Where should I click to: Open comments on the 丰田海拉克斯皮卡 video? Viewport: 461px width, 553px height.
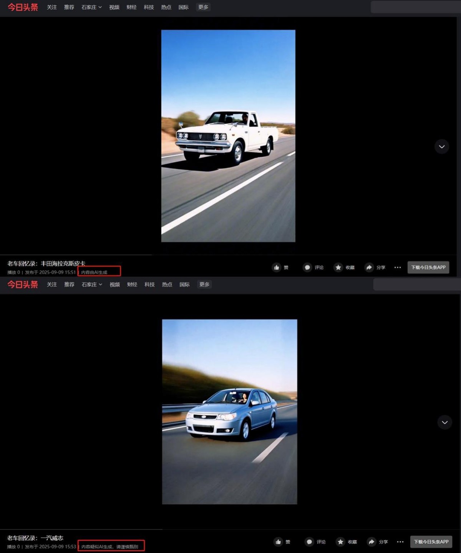(x=307, y=267)
